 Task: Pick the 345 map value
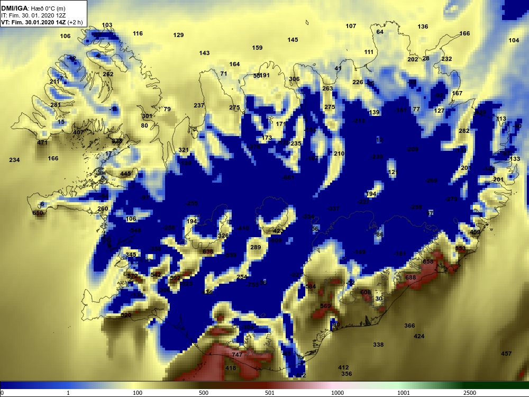[x=131, y=255]
